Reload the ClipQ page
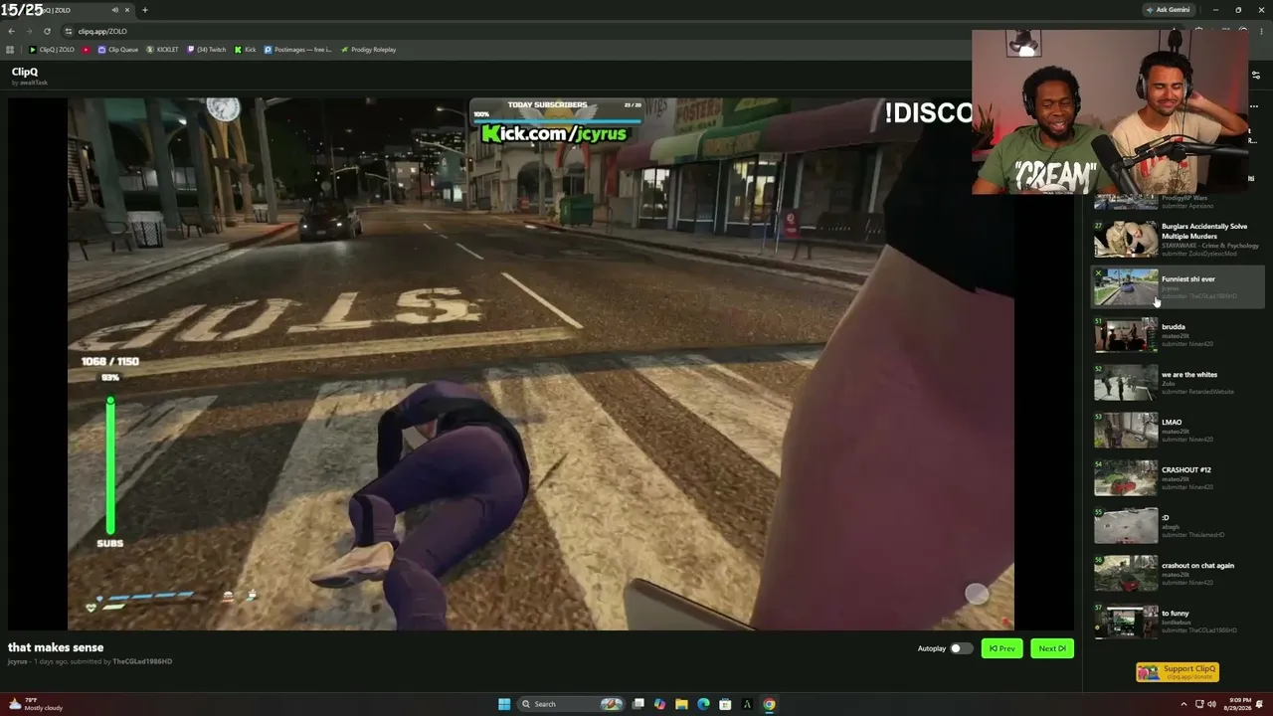1273x716 pixels. tap(47, 31)
